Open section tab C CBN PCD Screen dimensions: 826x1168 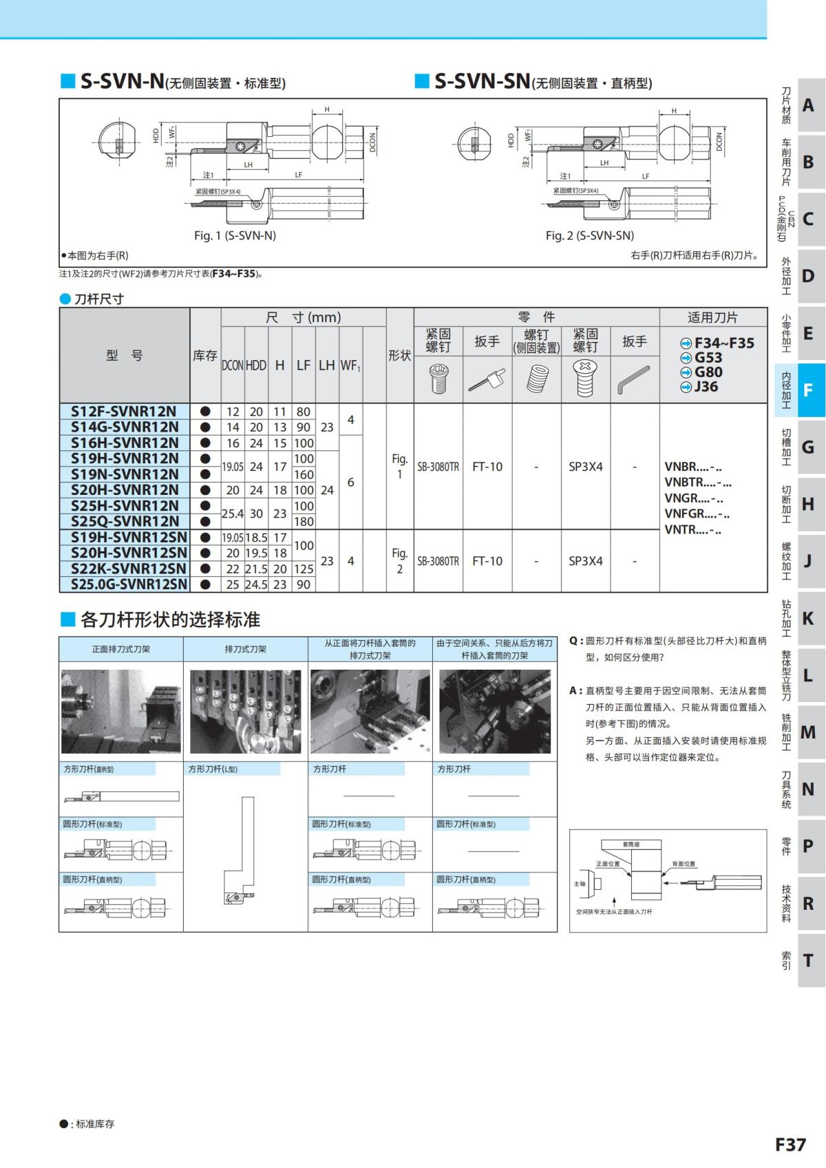point(800,220)
